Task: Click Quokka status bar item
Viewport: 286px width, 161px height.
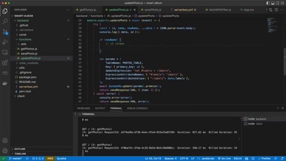Action: [x=62, y=158]
